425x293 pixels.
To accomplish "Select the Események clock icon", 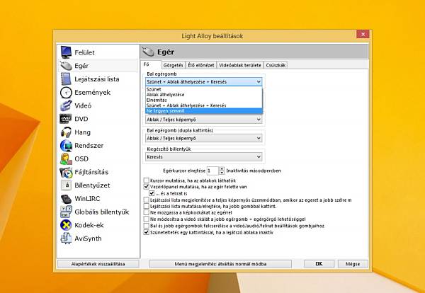I will tap(66, 92).
